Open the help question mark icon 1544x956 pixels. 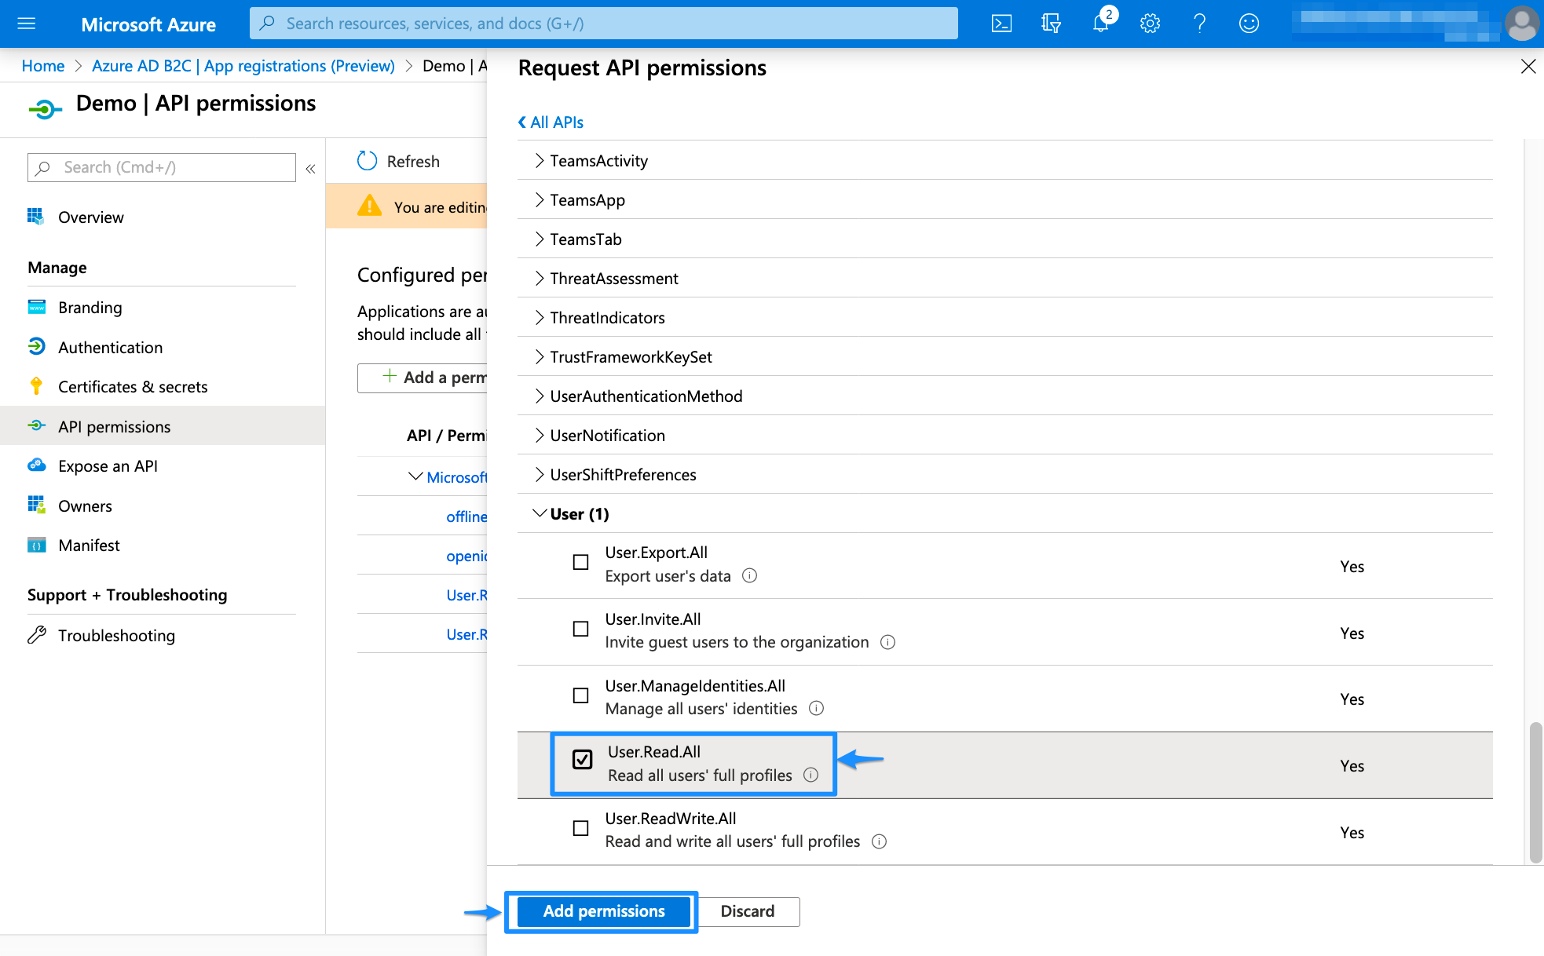pos(1199,23)
